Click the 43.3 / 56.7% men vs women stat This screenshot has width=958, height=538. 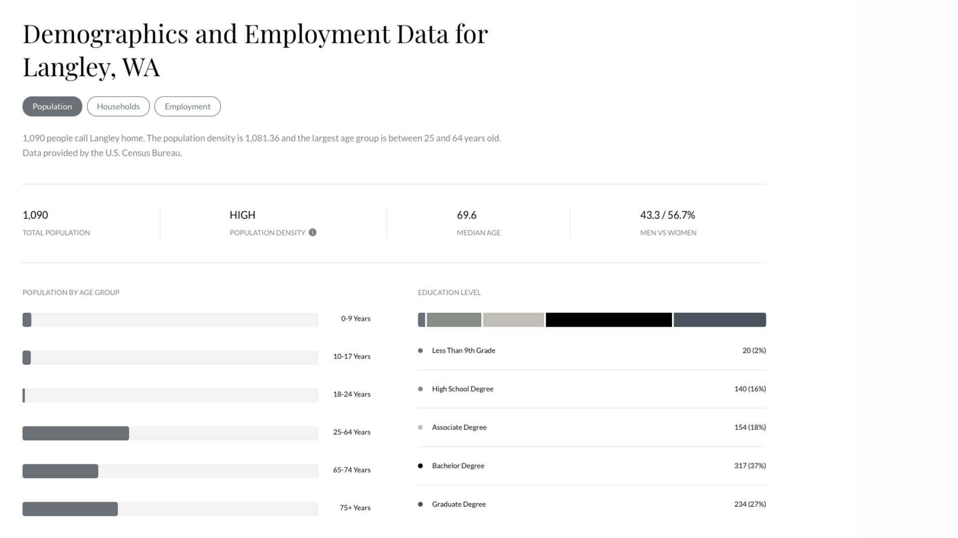tap(668, 215)
